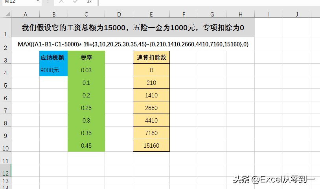
Task: Select the green 税率 header cell
Action: (86, 57)
